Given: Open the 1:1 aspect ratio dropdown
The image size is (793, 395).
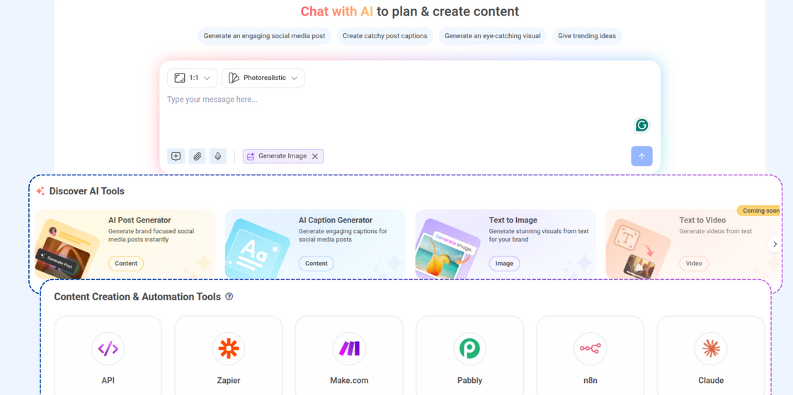Looking at the screenshot, I should point(192,78).
